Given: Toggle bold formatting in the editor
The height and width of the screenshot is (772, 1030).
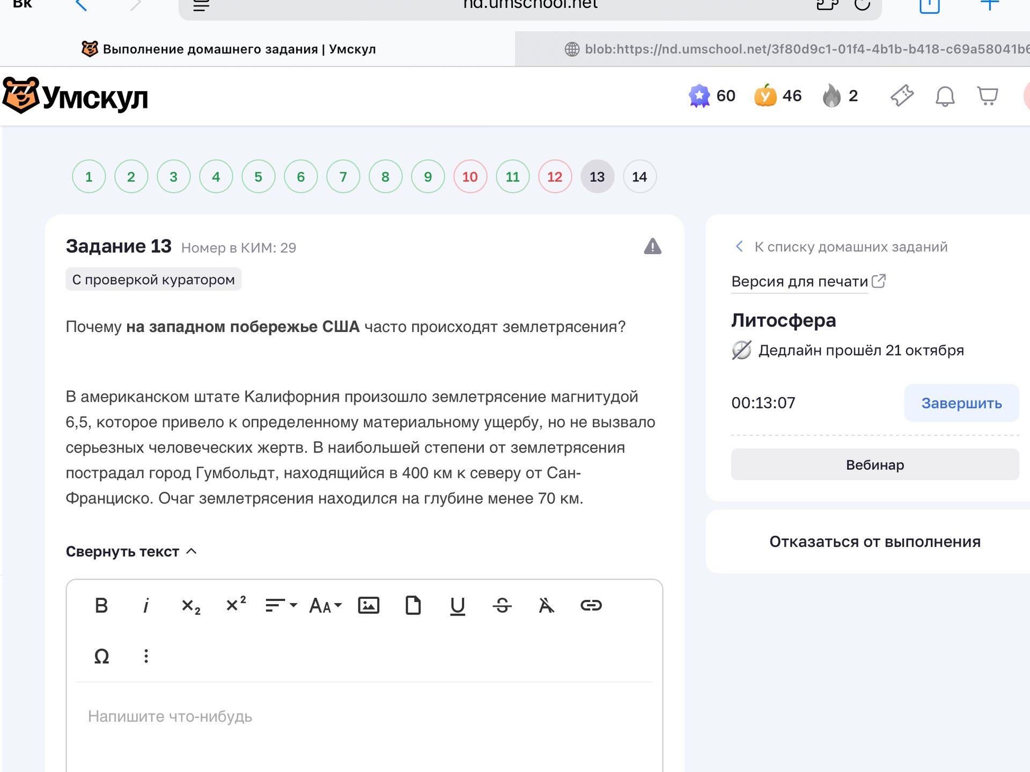Looking at the screenshot, I should click(101, 605).
